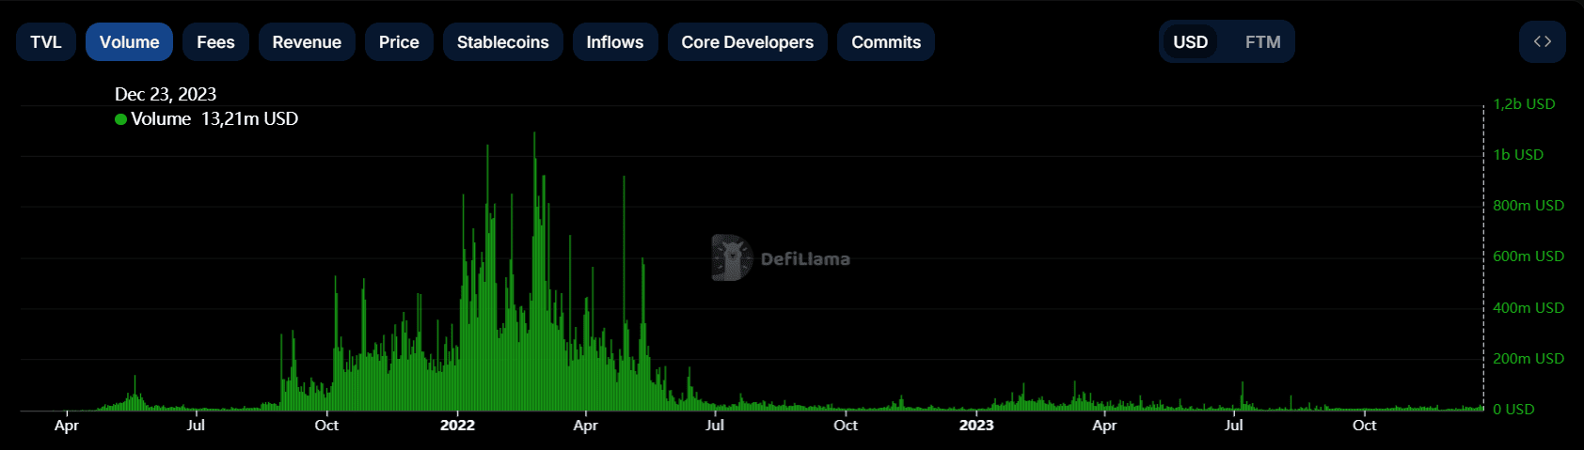The height and width of the screenshot is (450, 1584).
Task: Select USD as the denomination
Action: (x=1190, y=42)
